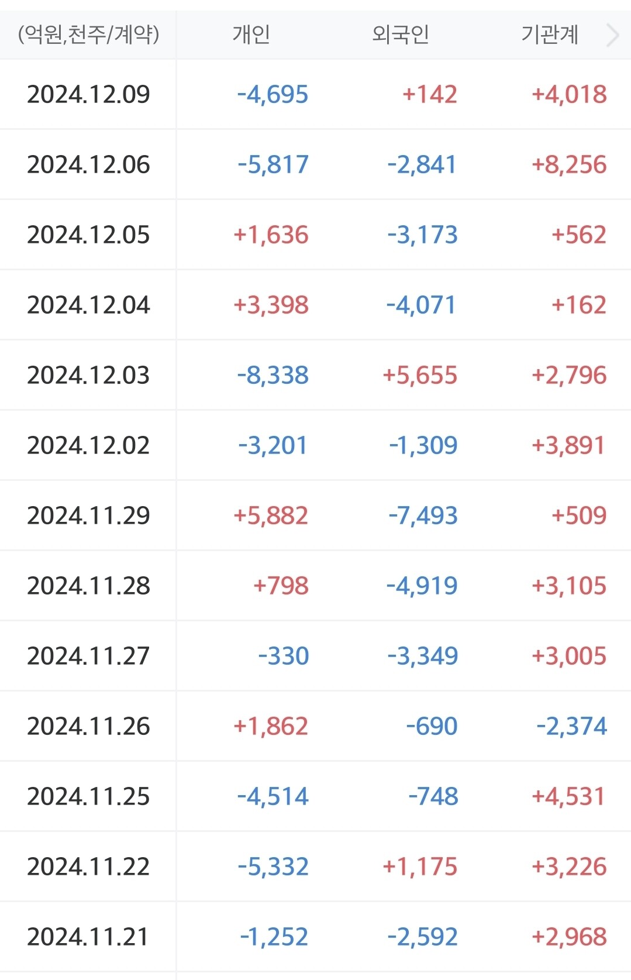Tap foreigner value -7,493
The image size is (631, 980).
(x=423, y=516)
